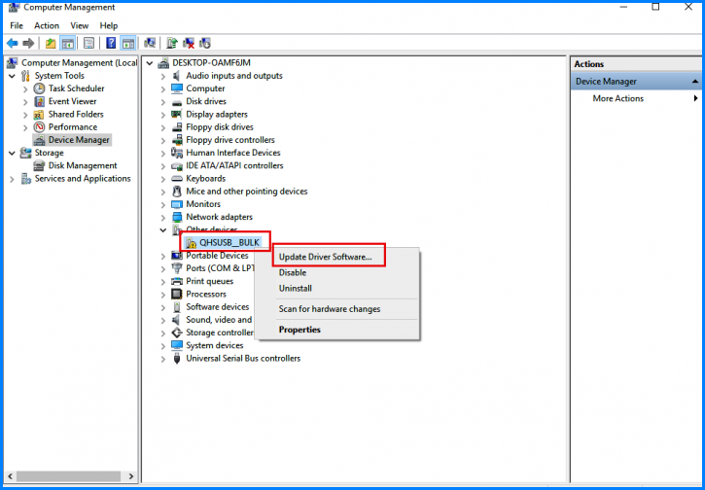Screen dimensions: 705x490
Task: Click the Computer category label
Action: pos(205,88)
